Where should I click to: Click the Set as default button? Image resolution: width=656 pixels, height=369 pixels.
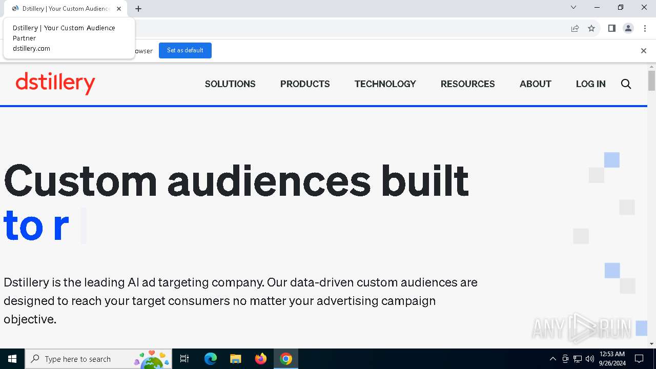click(x=185, y=50)
